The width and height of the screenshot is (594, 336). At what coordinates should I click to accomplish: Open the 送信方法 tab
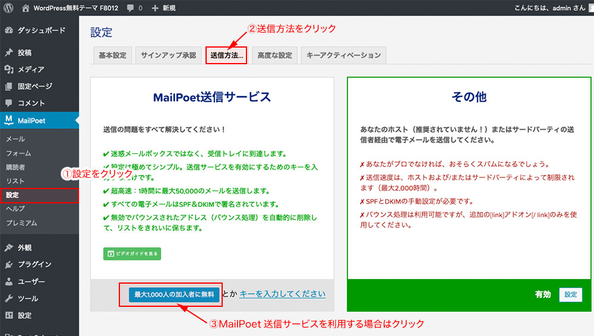click(x=226, y=55)
